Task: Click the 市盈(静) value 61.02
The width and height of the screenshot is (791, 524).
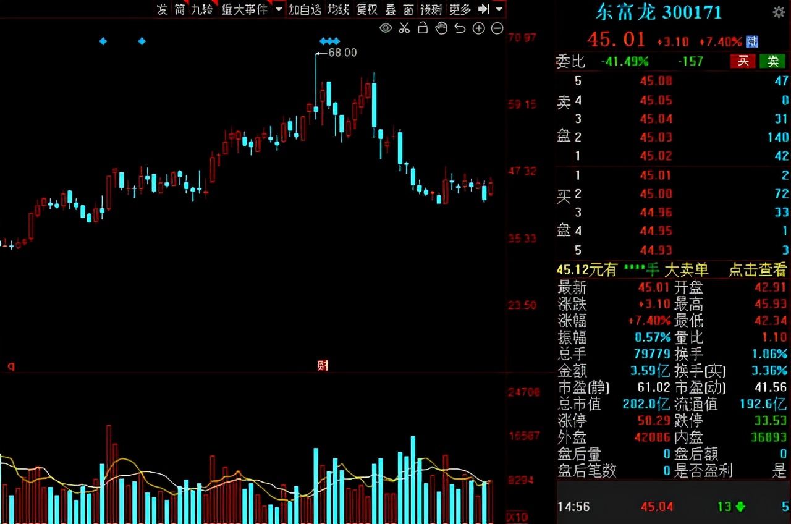Action: coord(654,387)
